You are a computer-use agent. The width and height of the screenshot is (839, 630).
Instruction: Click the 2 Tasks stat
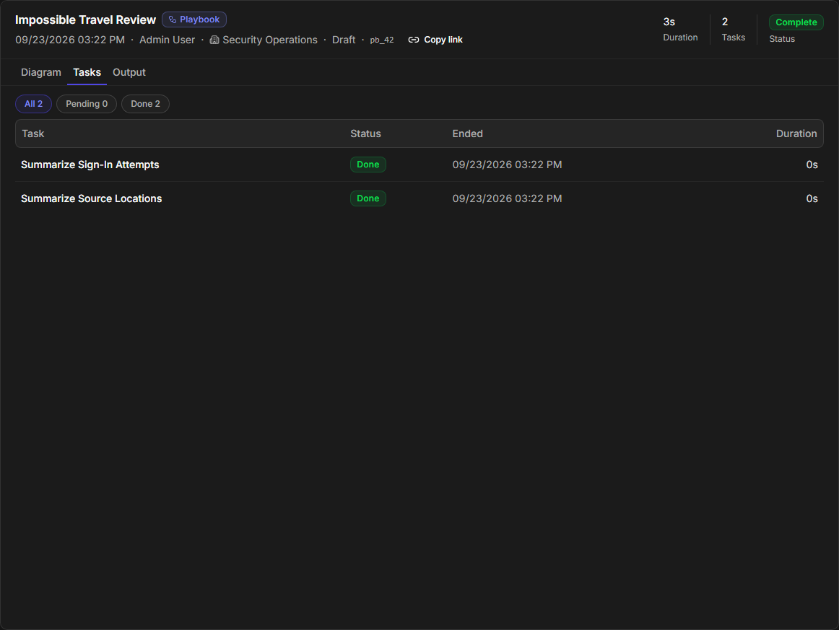click(733, 29)
